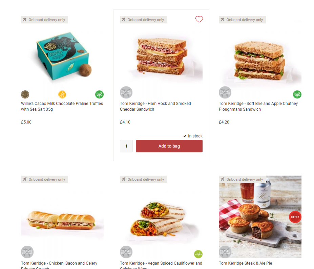Click the green VEG badge on Brie sandwich
Image resolution: width=314 pixels, height=269 pixels.
click(297, 94)
